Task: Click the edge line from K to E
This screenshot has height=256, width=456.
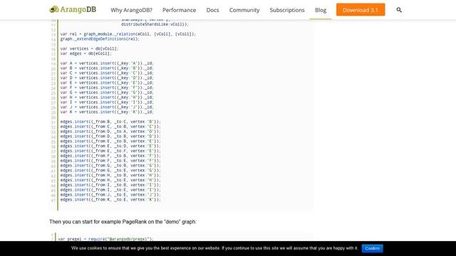Action: pos(110,200)
